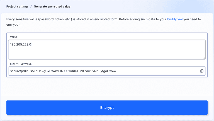Click the slash separator in the breadcrumb
Screen dimensions: 214x121
(x=31, y=6)
